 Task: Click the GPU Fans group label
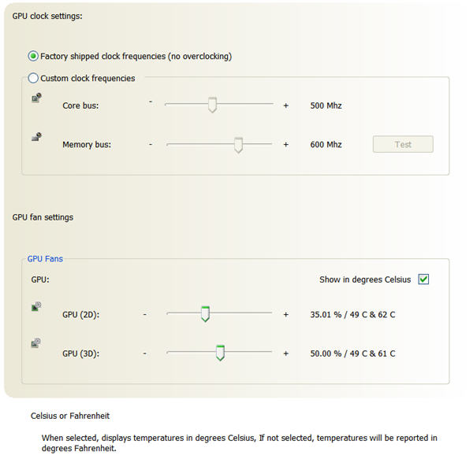pyautogui.click(x=45, y=259)
